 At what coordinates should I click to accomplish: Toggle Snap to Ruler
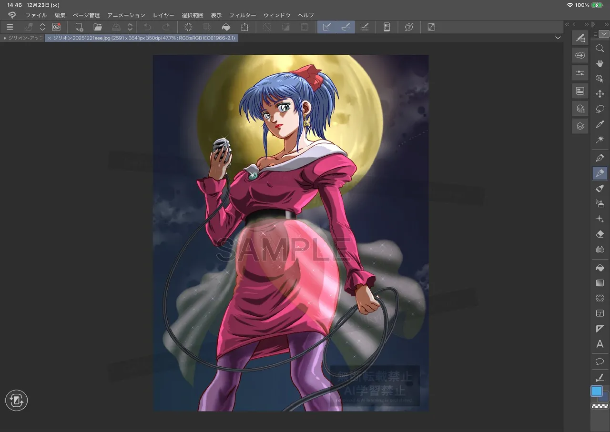(327, 27)
